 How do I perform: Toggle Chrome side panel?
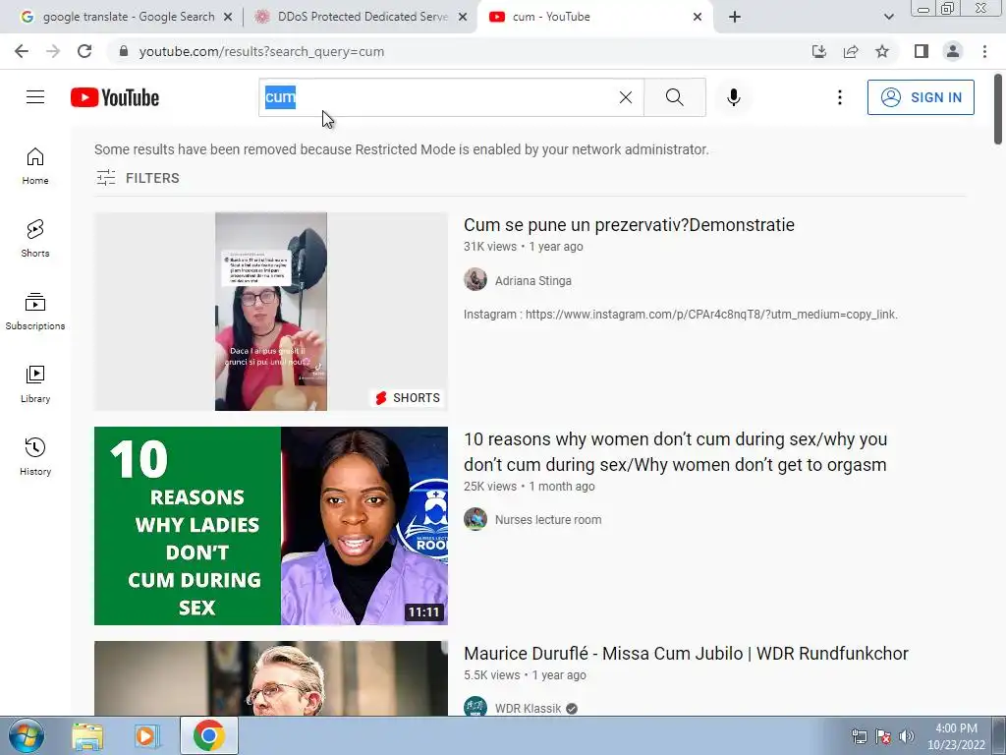(922, 51)
